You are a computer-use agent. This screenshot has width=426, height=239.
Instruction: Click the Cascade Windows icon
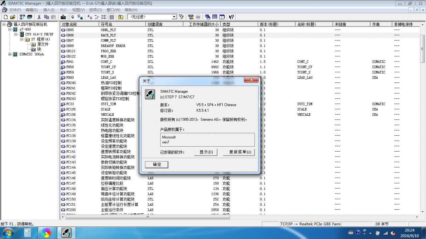[208, 17]
